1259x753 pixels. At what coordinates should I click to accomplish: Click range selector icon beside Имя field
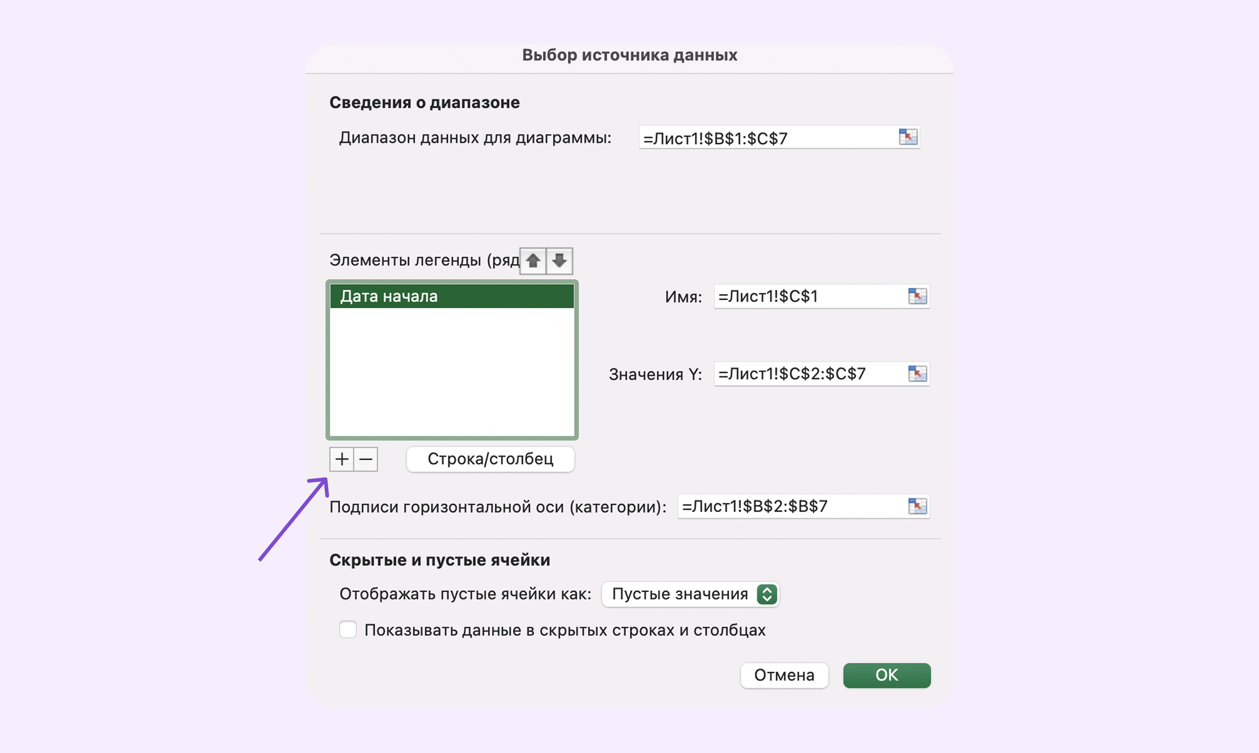click(917, 296)
